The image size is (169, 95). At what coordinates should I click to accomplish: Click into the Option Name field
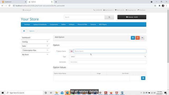click(x=110, y=51)
